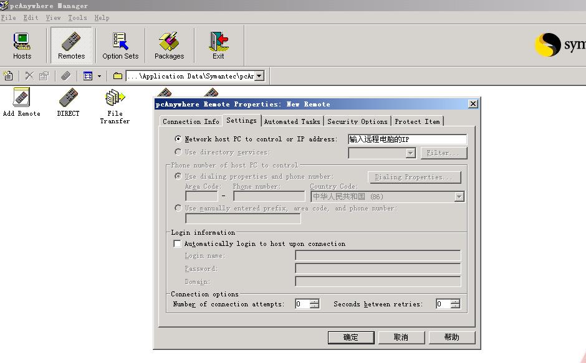
Task: Select the Remotes toolbar button
Action: point(71,45)
